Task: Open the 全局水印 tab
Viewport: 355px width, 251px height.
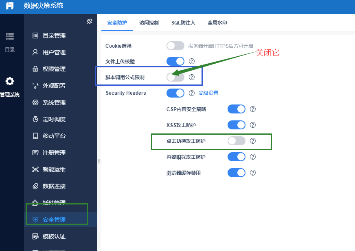Action: (217, 23)
